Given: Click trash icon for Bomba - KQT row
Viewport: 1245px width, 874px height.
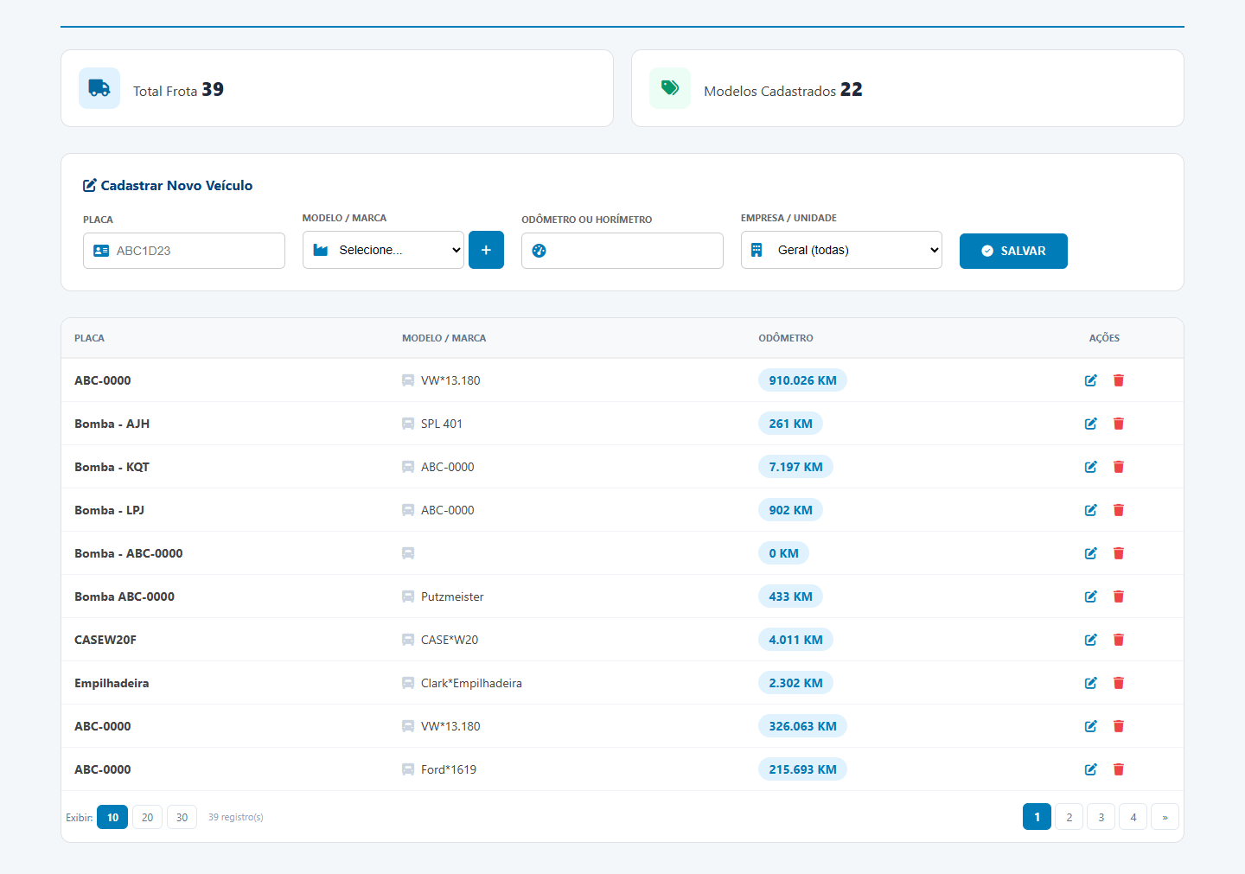Looking at the screenshot, I should [x=1119, y=467].
